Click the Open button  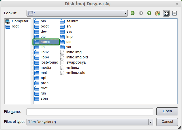tap(167, 111)
